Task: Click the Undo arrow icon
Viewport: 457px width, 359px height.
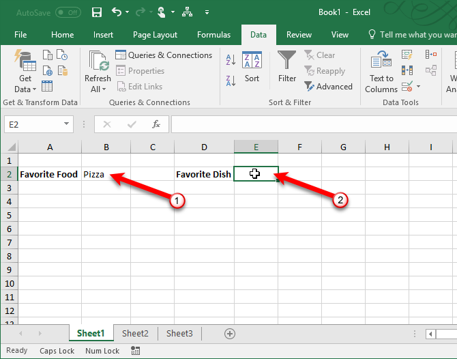Action: tap(116, 12)
